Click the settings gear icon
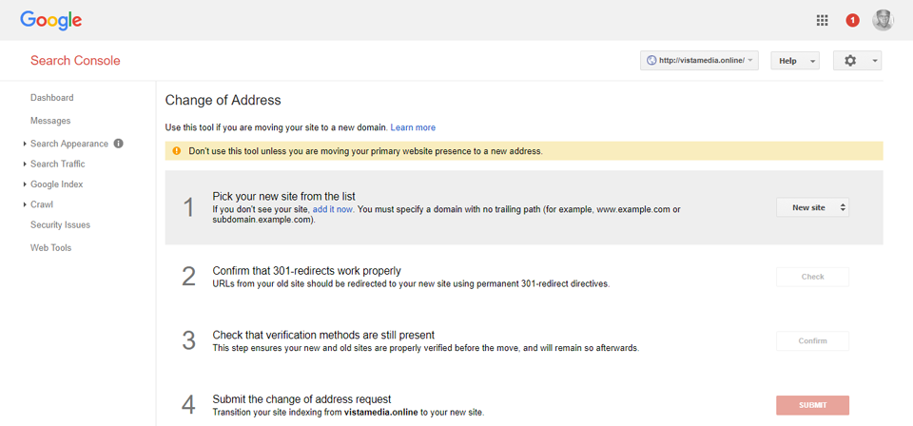This screenshot has width=913, height=426. (x=850, y=61)
